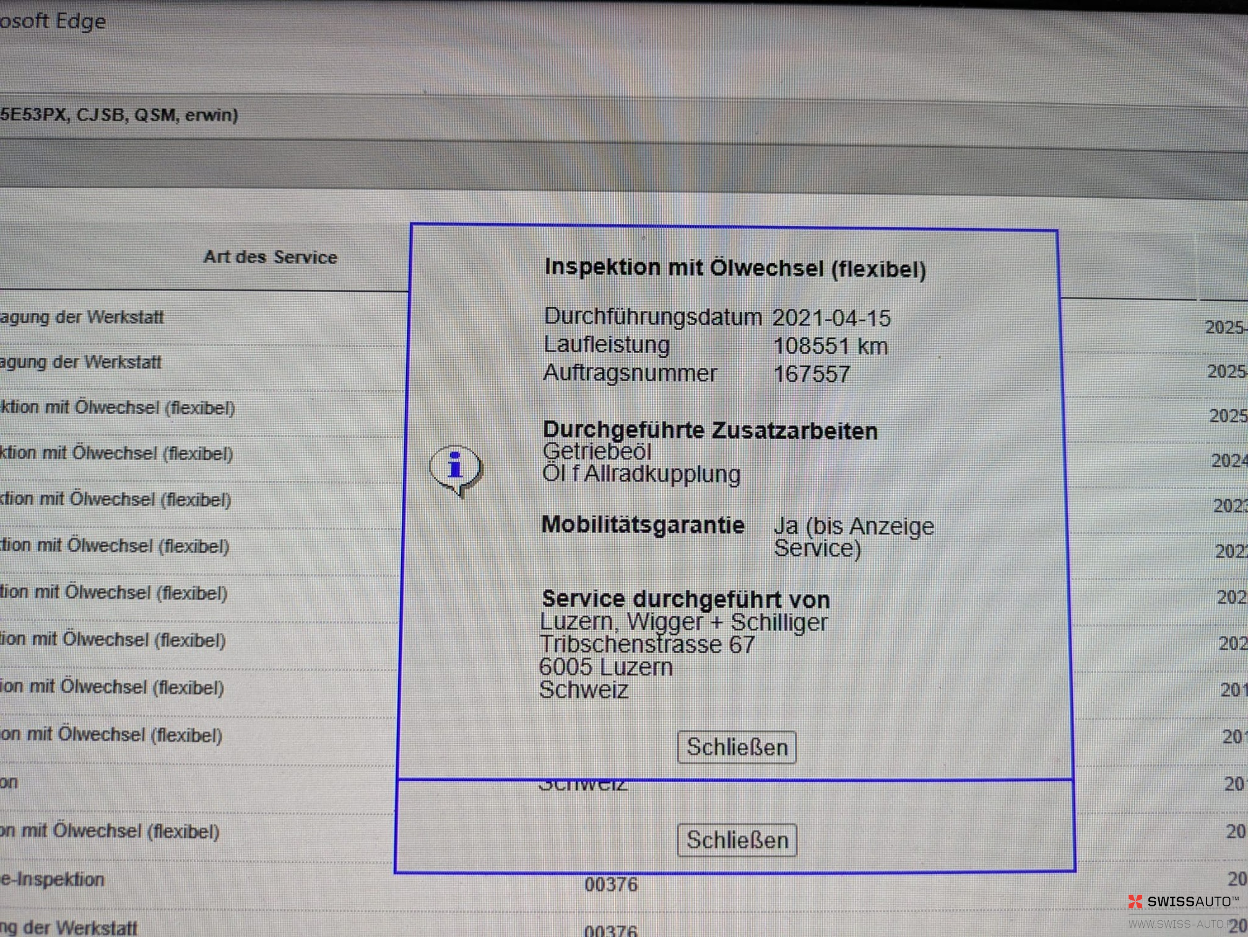Sort by the 'Art des Service' column header
1248x937 pixels.
click(x=271, y=257)
